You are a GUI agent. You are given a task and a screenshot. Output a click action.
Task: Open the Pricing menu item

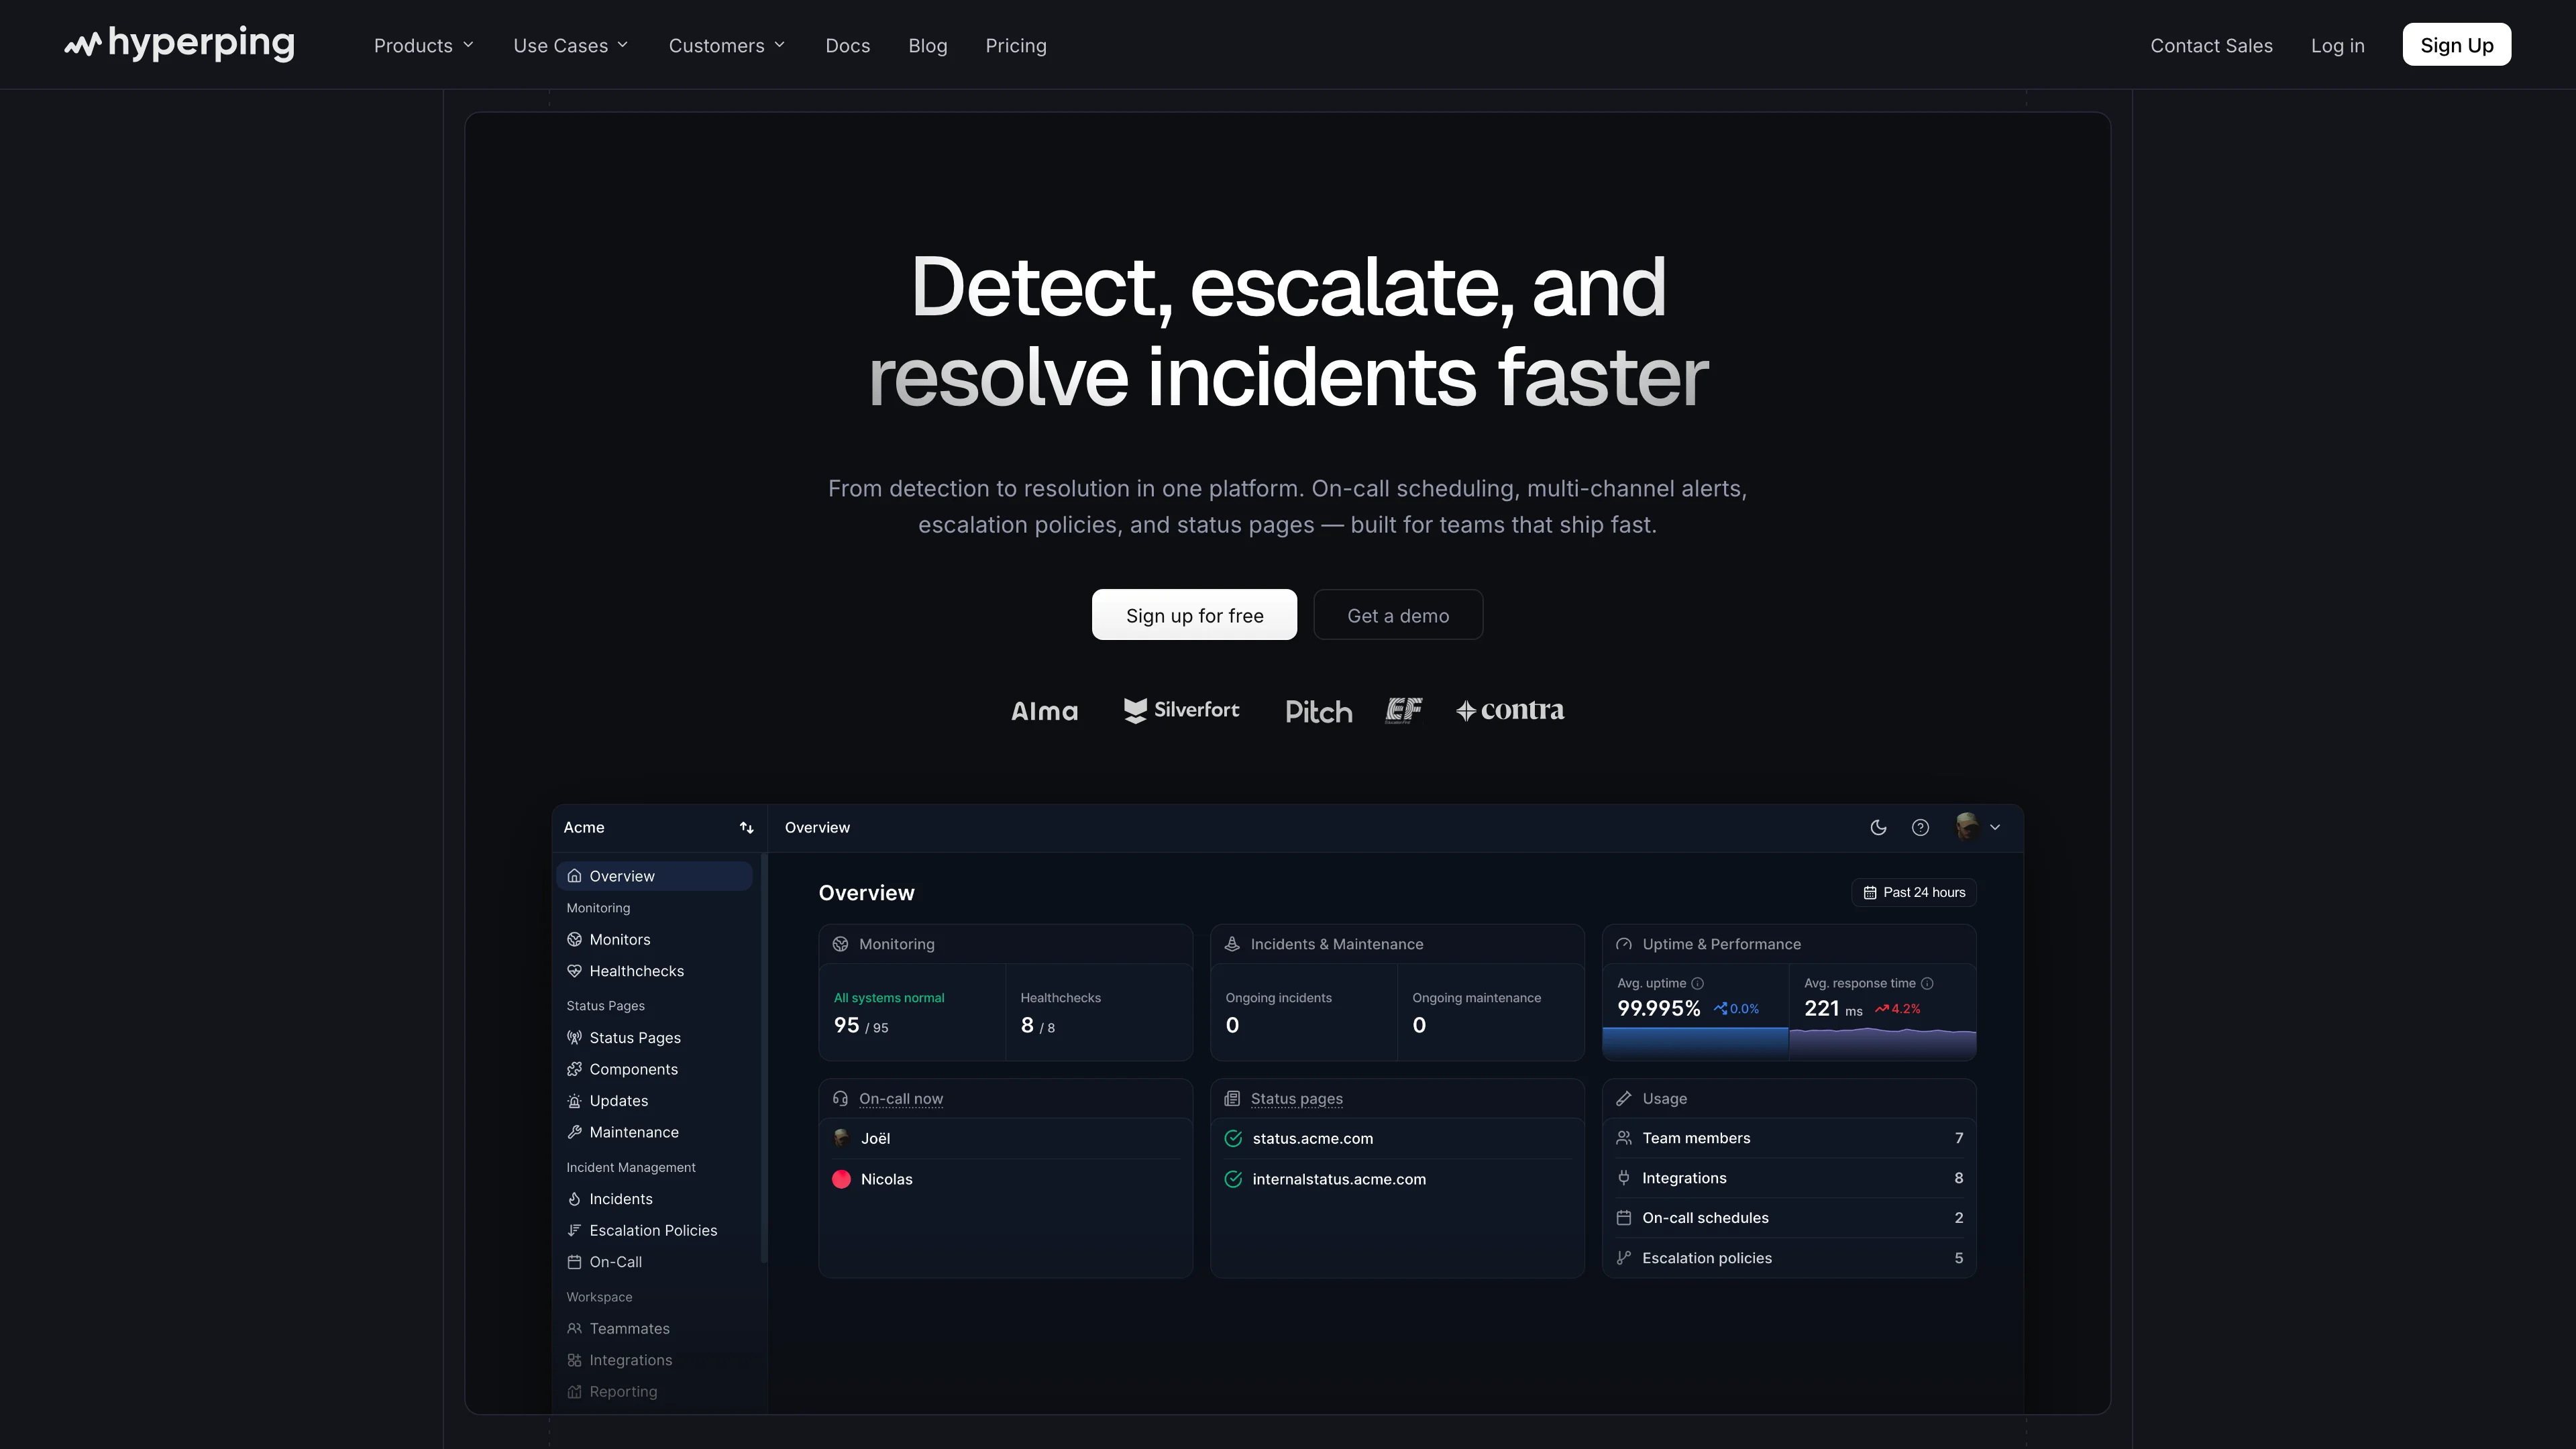[x=1016, y=45]
